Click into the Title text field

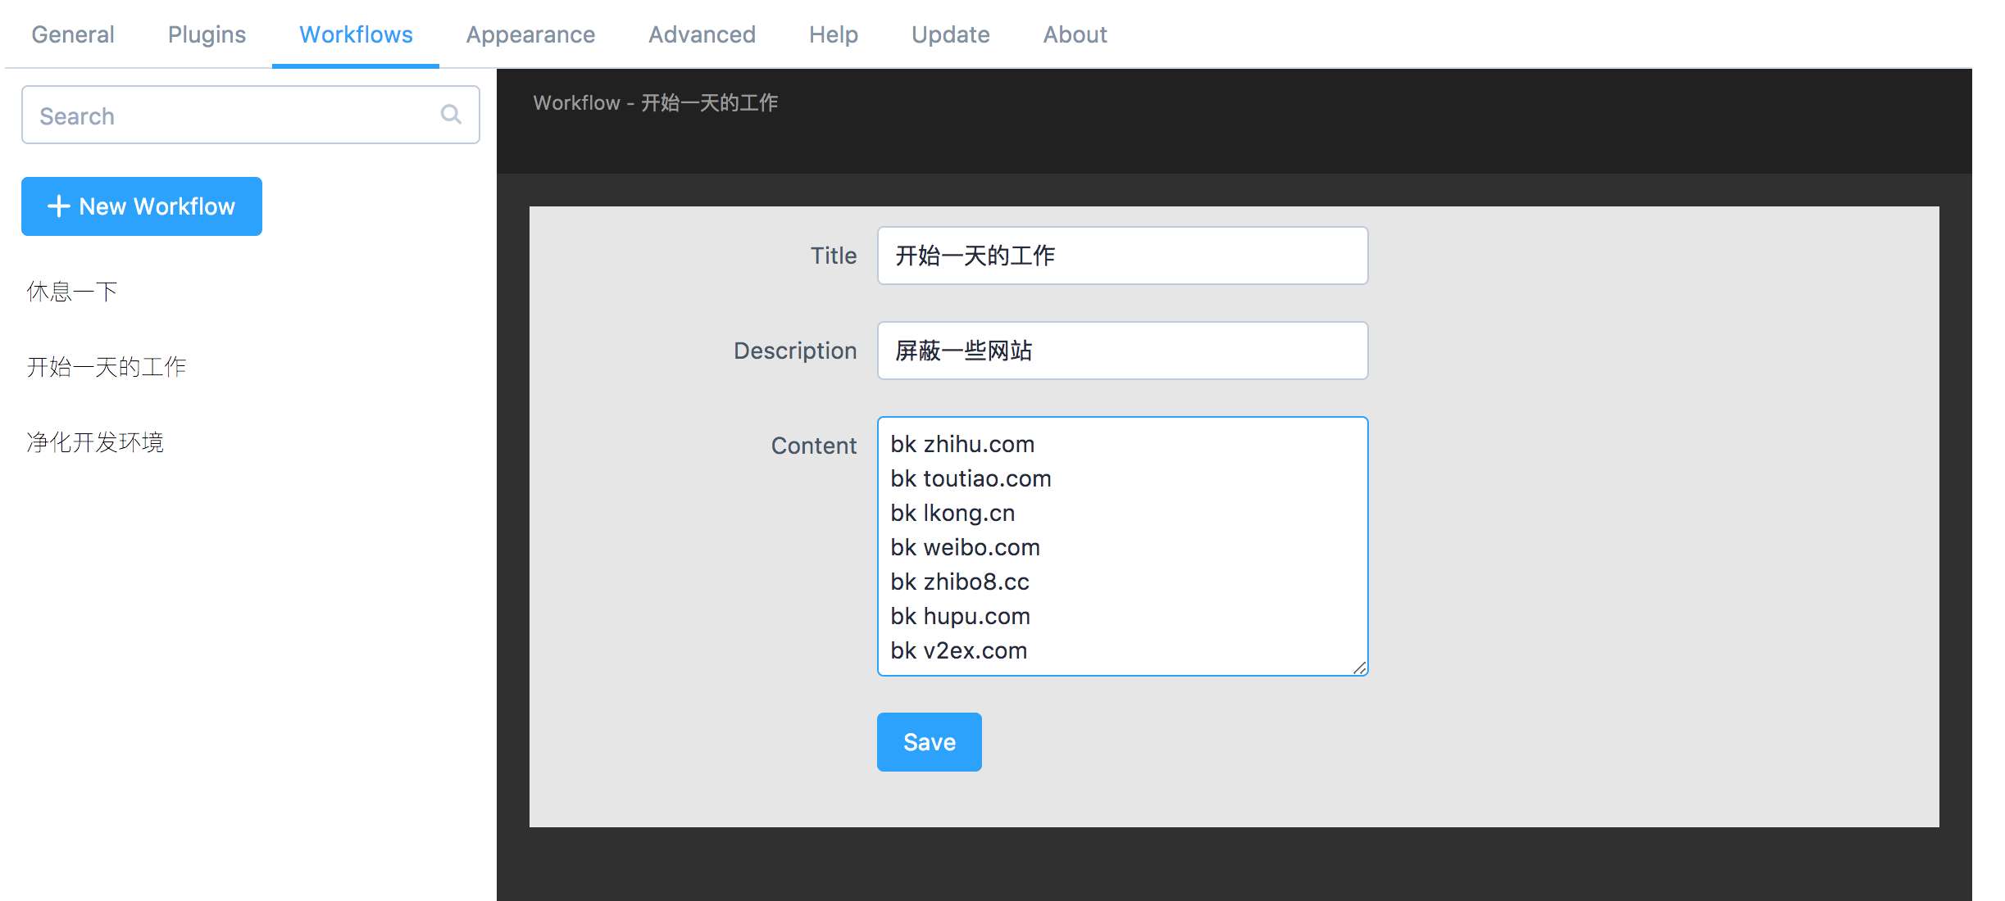1121,256
